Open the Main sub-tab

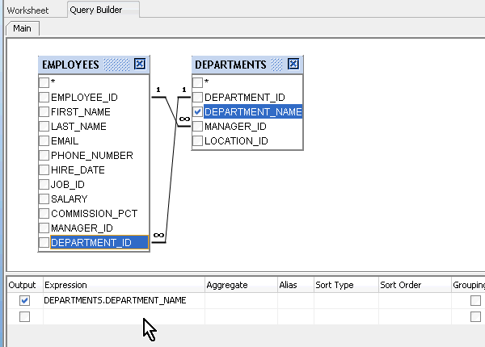23,28
